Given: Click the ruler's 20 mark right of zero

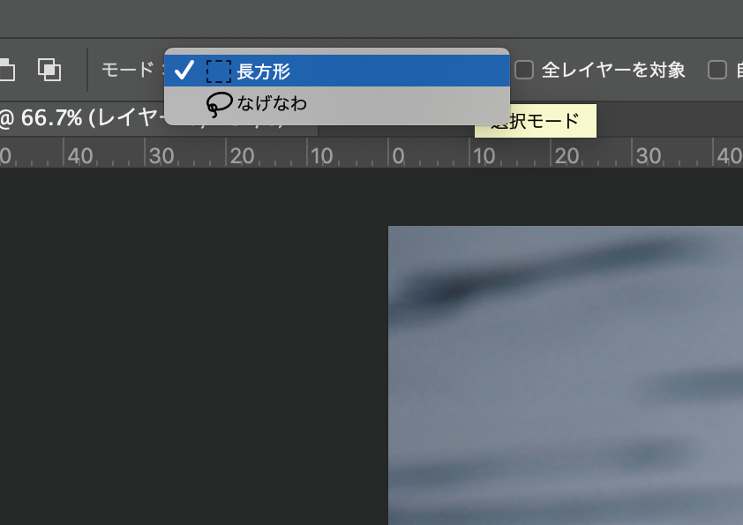Looking at the screenshot, I should point(567,155).
